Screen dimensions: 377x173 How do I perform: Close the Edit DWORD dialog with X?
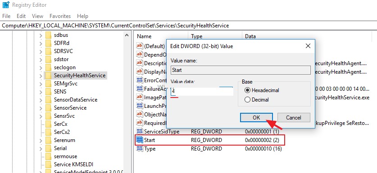pos(308,46)
